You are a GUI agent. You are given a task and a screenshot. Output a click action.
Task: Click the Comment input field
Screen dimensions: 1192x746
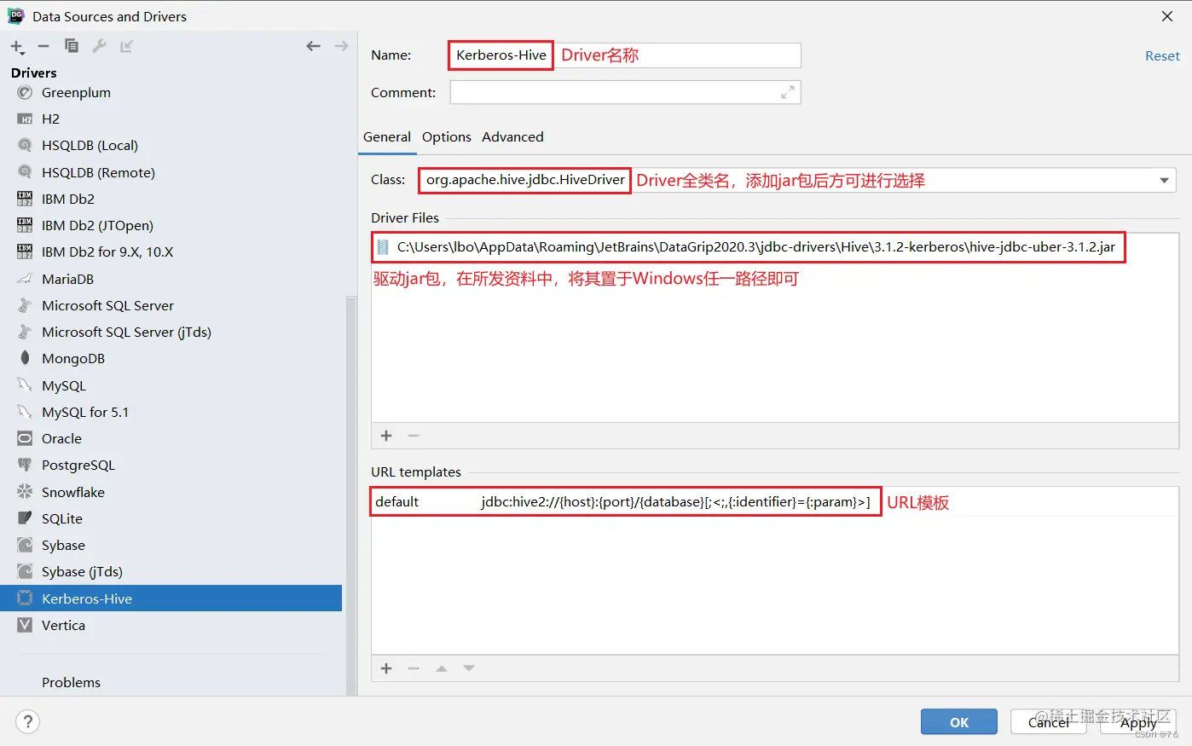[625, 92]
